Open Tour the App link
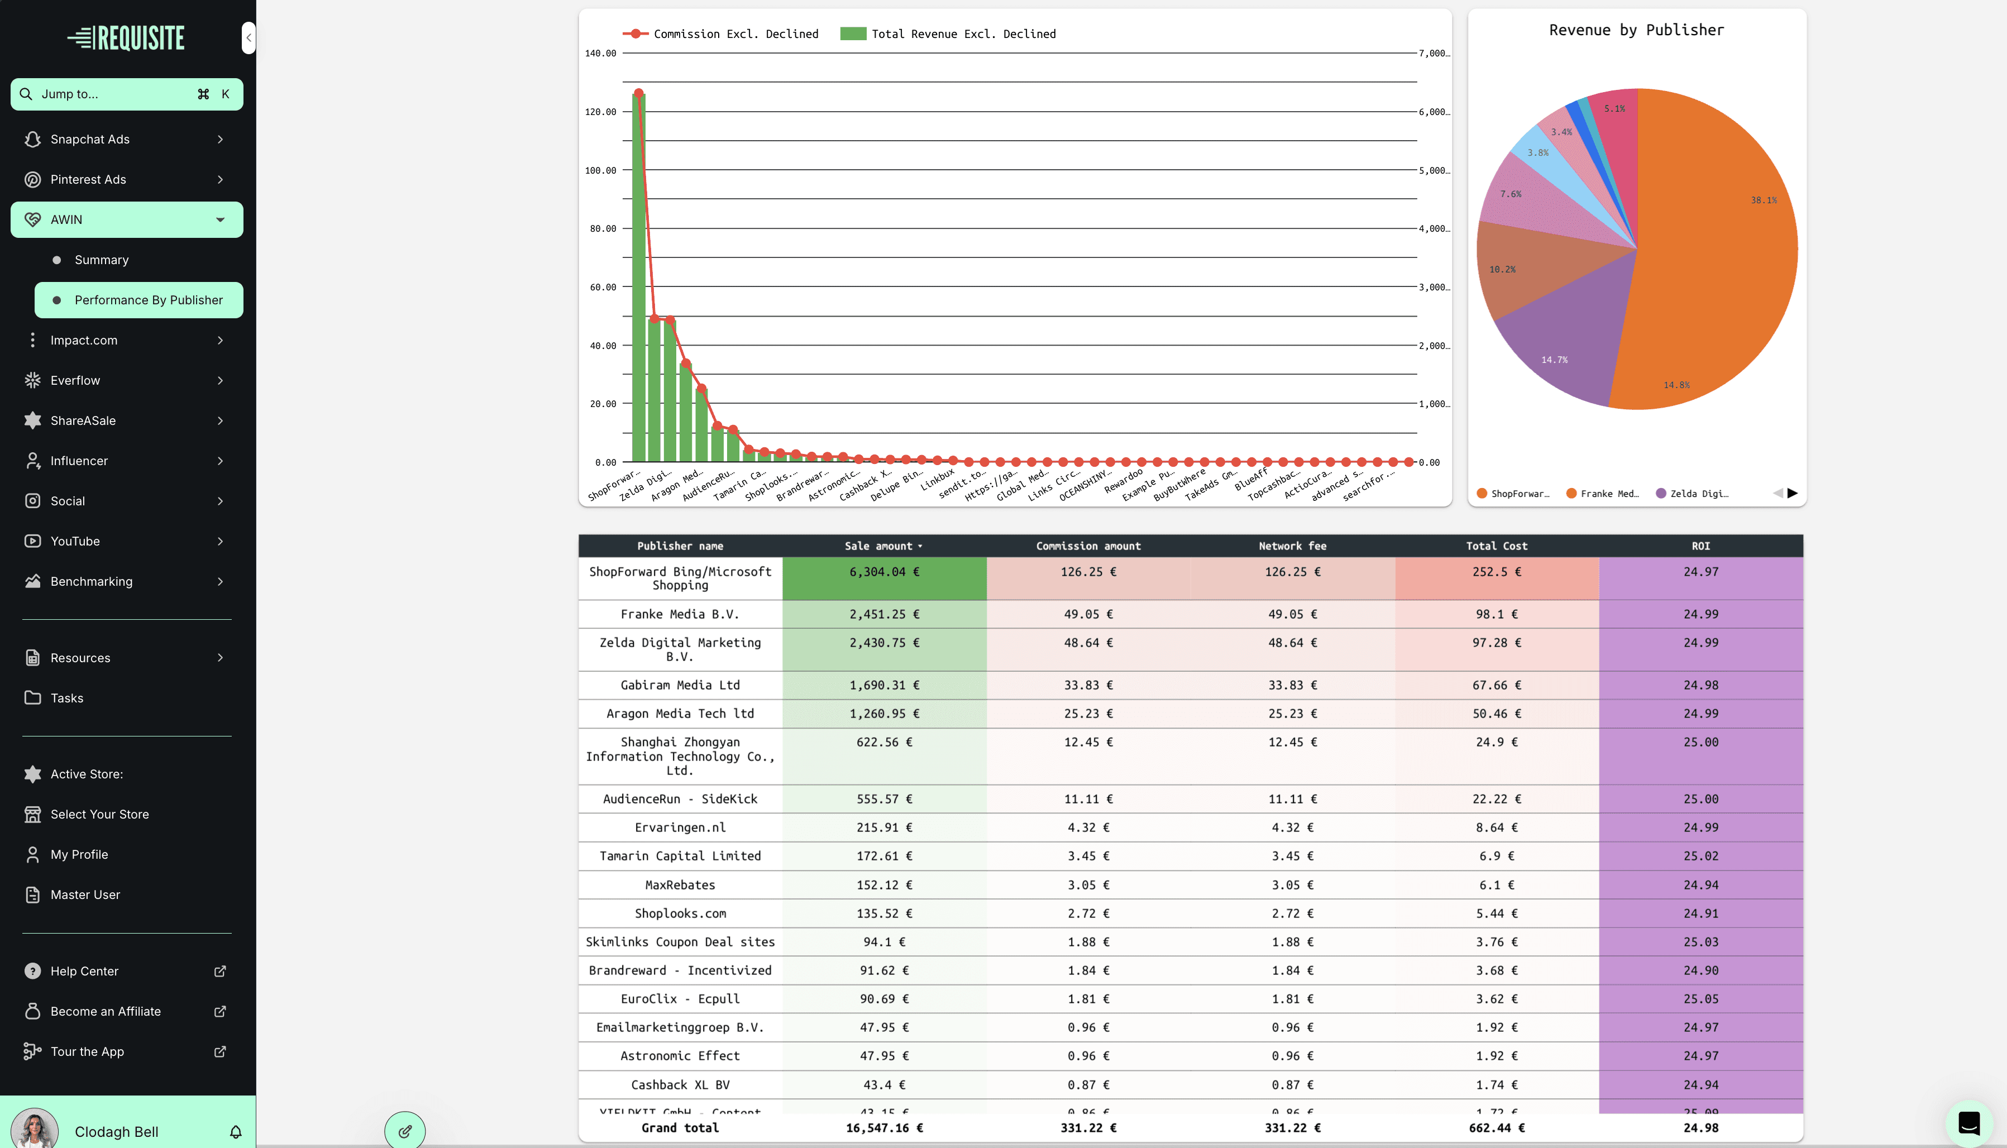 pyautogui.click(x=220, y=1051)
